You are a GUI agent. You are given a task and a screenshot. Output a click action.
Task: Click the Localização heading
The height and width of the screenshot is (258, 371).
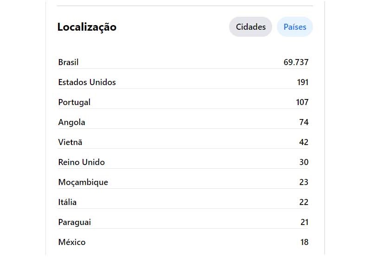click(87, 27)
